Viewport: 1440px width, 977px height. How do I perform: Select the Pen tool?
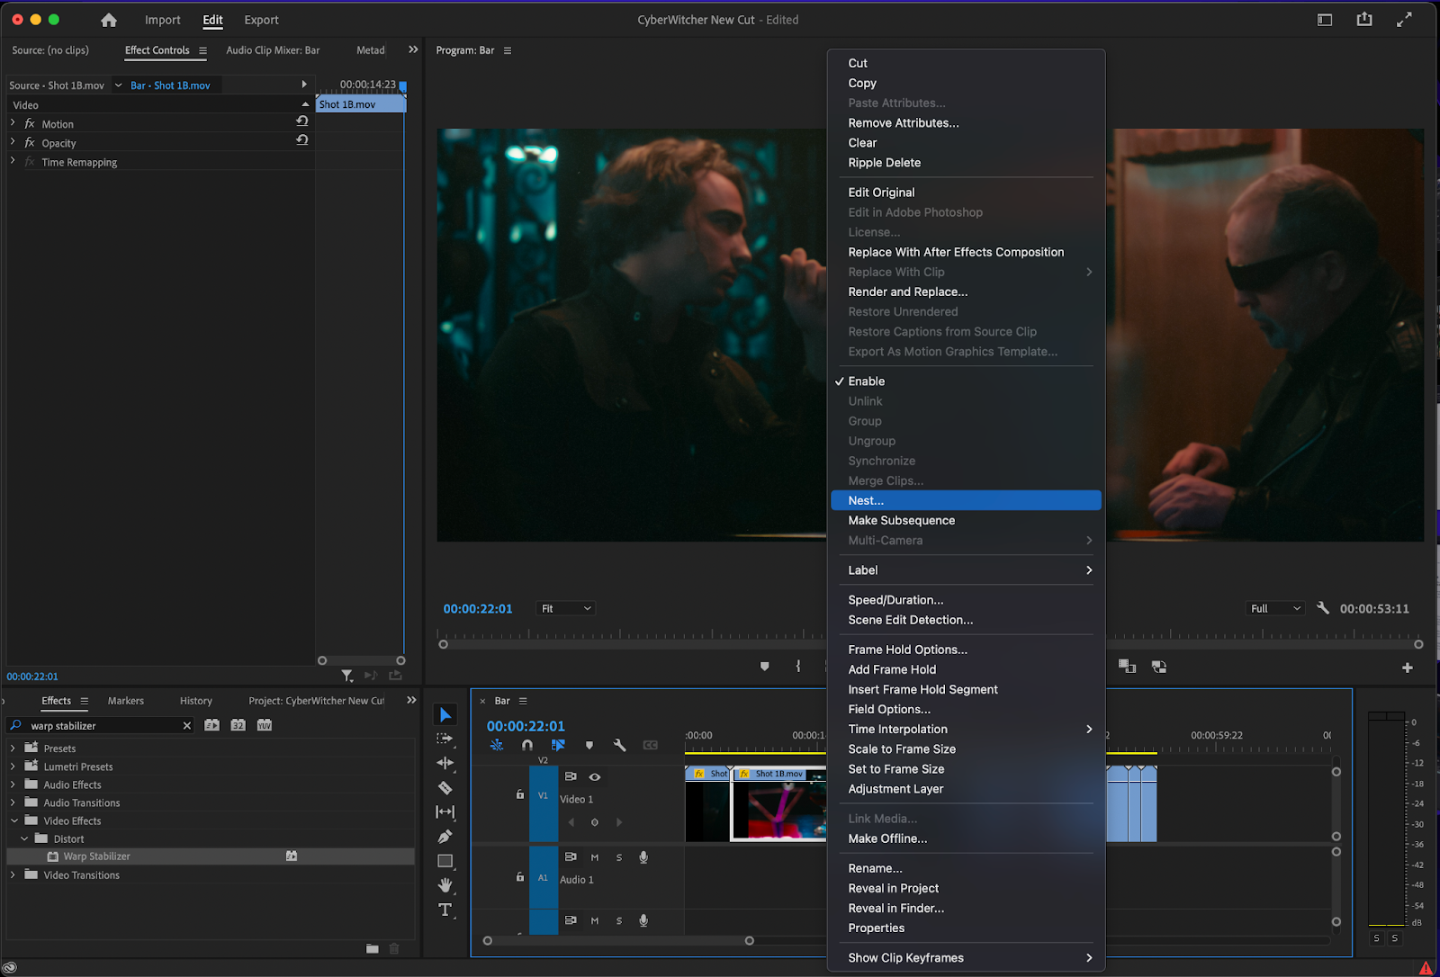[445, 836]
